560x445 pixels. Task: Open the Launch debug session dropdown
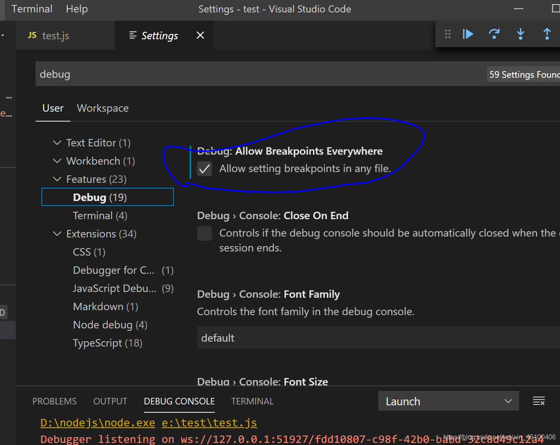click(448, 401)
